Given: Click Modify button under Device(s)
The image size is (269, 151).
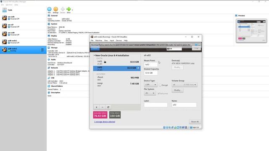Looking at the screenshot, I should 177,67.
